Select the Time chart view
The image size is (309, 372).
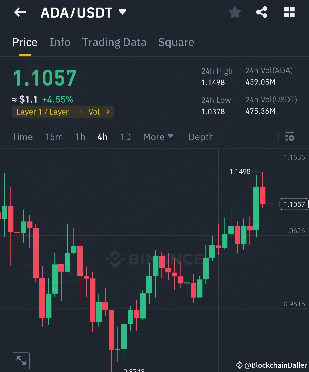(x=22, y=137)
